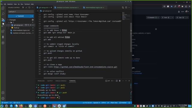Viewport: 192px width, 108px height.
Task: Click the Fork button on GitHub
Action: coord(166,18)
